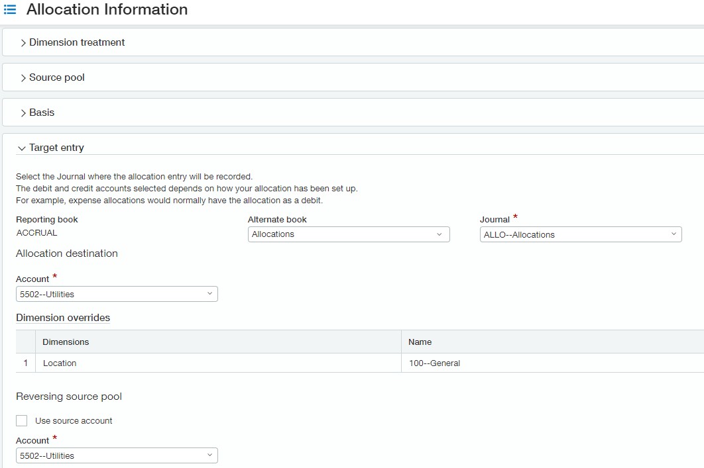Select row number 1 in Dimension overrides
Image resolution: width=704 pixels, height=468 pixels.
tap(26, 363)
